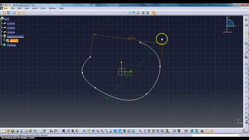Select xy plane in specification tree
The image size is (249, 140).
(11, 24)
